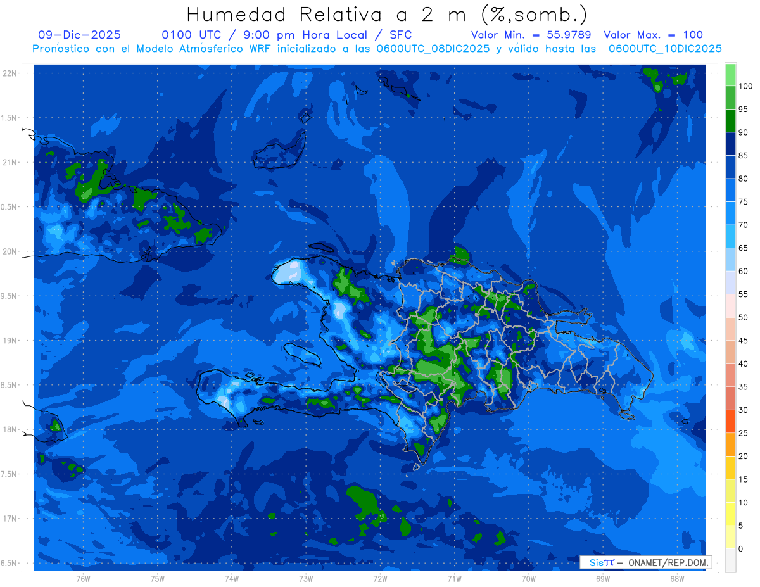Click the '17N' latitude axis label
The width and height of the screenshot is (760, 587).
[x=9, y=519]
